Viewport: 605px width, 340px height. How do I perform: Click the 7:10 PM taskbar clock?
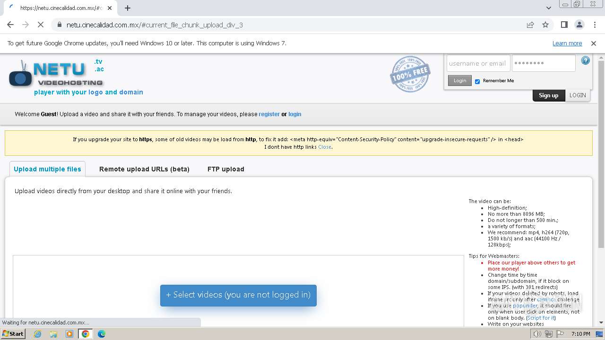coord(580,334)
